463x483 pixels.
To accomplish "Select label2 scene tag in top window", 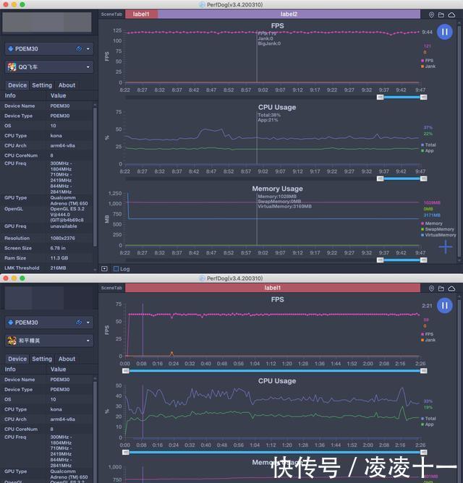I will [289, 14].
